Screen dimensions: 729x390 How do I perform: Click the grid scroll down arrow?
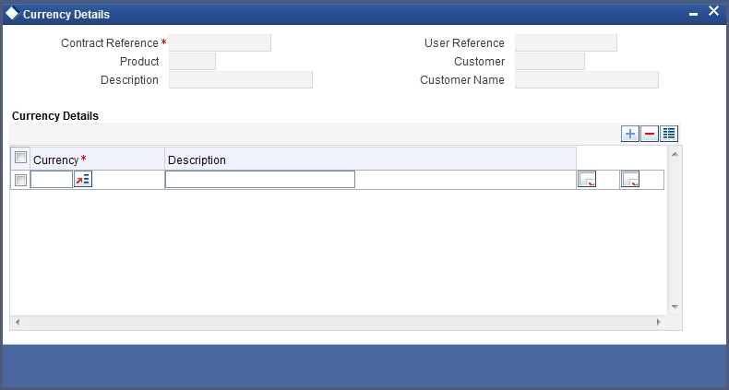pos(675,307)
